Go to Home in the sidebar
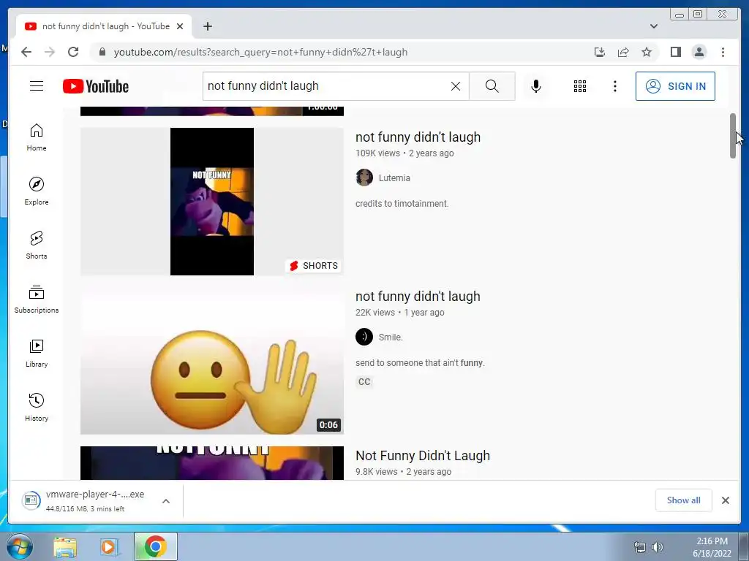749x561 pixels. [x=37, y=137]
